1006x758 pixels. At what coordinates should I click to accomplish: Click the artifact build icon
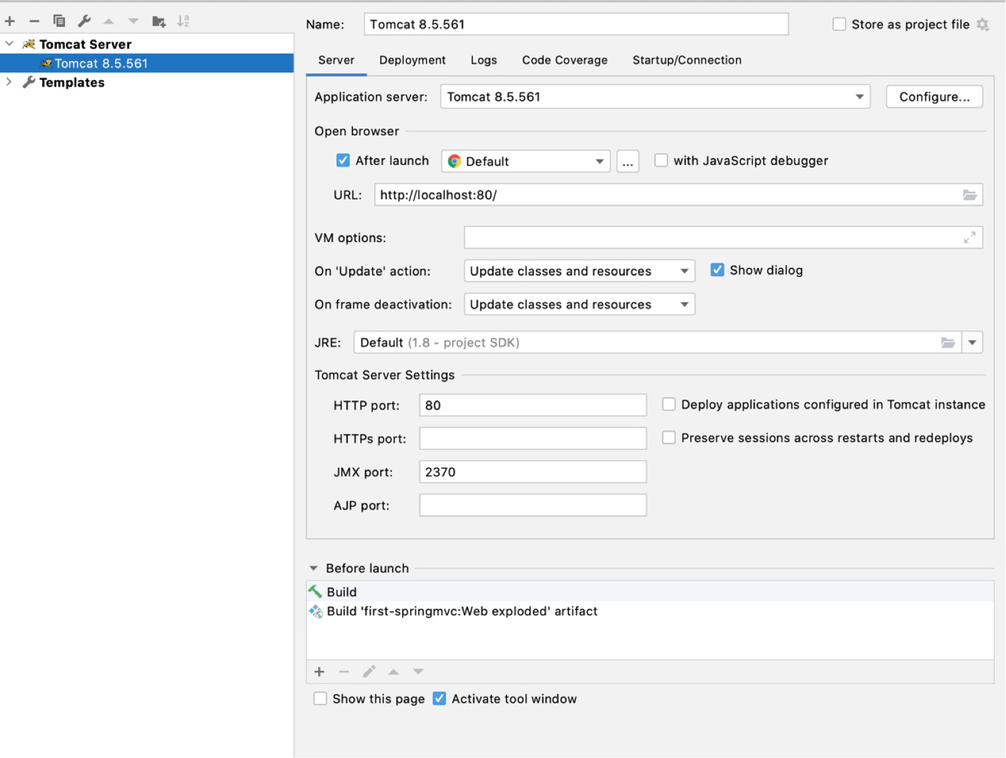(x=316, y=611)
